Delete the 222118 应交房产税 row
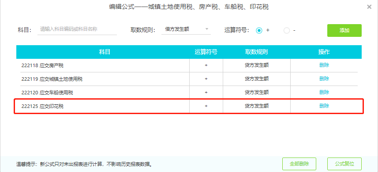This screenshot has width=378, height=172. [324, 65]
